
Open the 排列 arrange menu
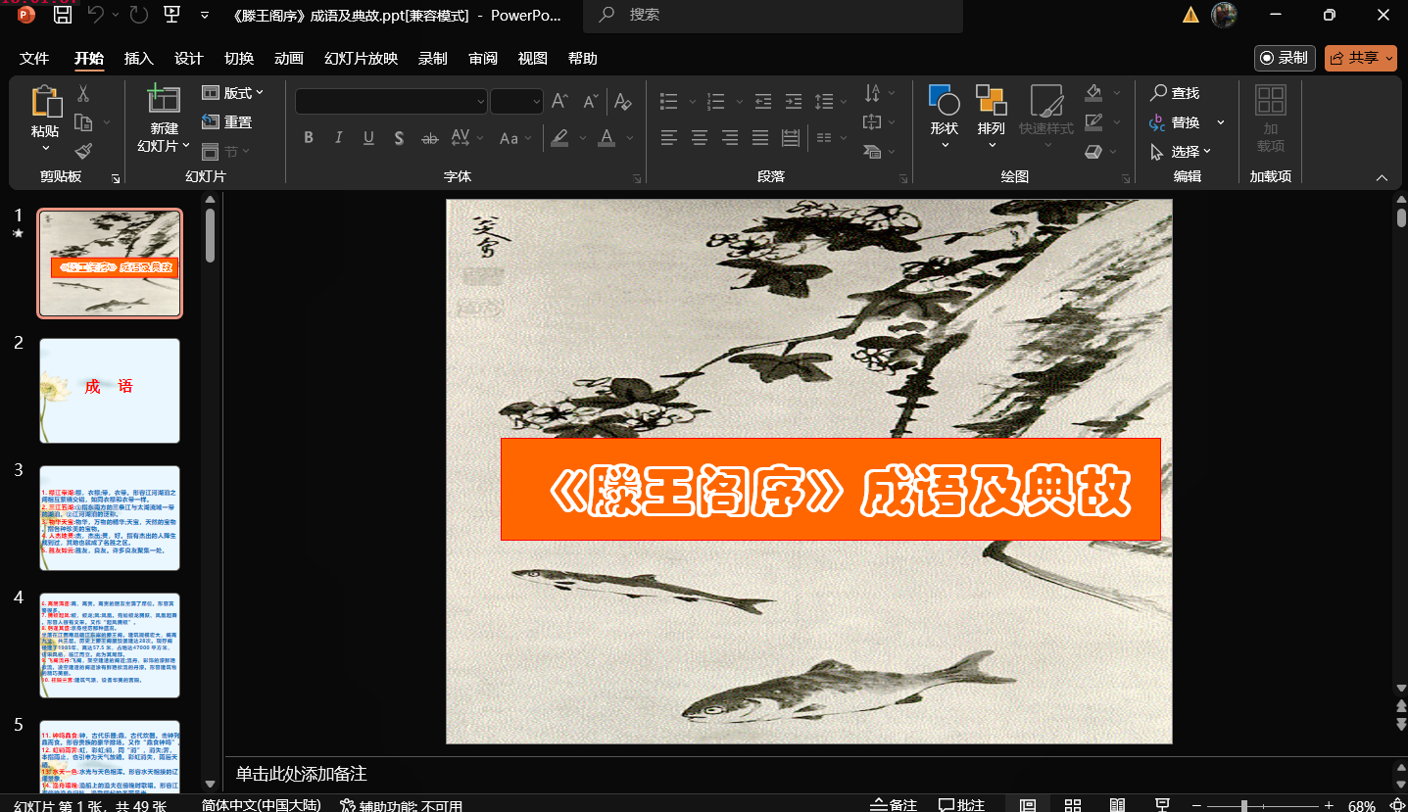pos(992,117)
